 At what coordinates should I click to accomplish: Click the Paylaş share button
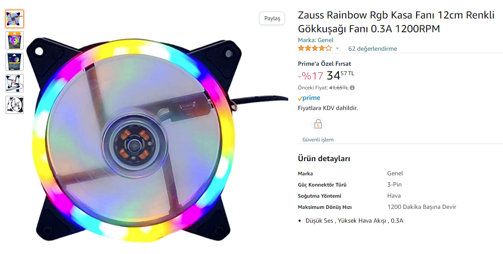[x=272, y=18]
